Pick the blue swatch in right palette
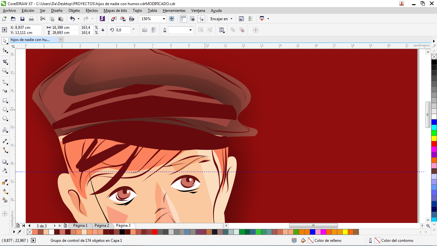 point(434,122)
